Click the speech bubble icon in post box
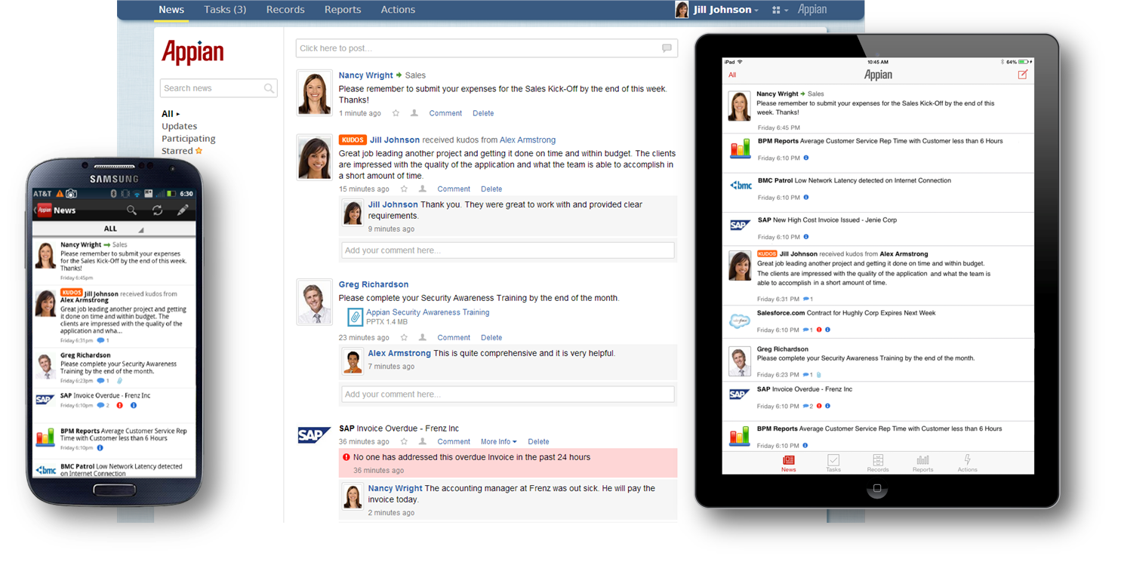The image size is (1121, 562). [667, 48]
